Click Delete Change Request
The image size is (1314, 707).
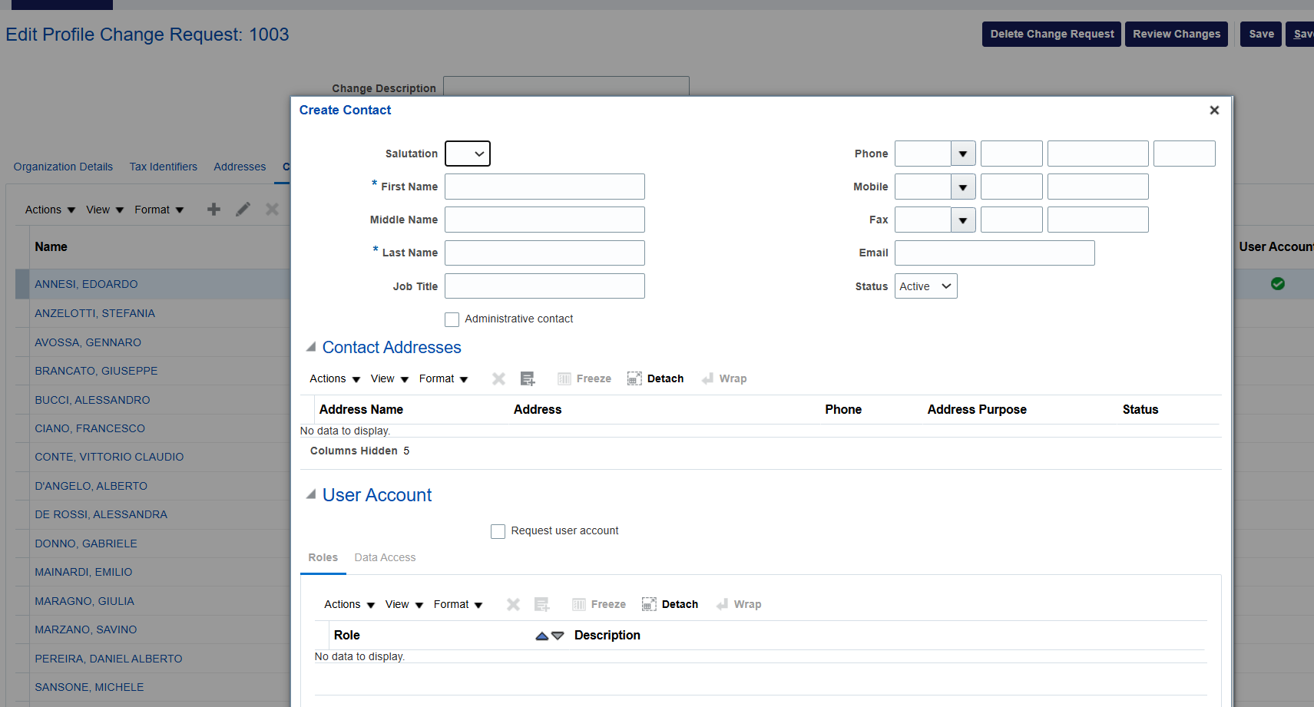(1051, 34)
